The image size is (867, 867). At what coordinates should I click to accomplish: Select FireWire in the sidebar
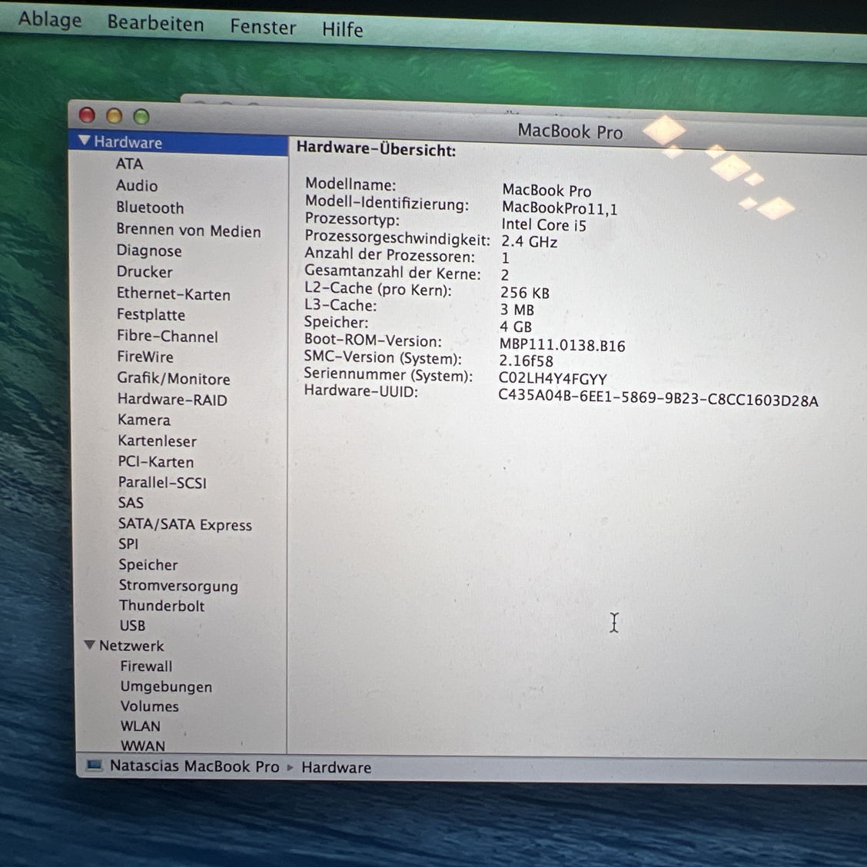(x=144, y=357)
